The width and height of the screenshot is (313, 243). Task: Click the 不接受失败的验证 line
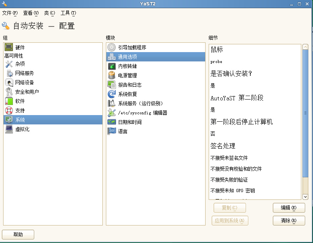click(229, 180)
